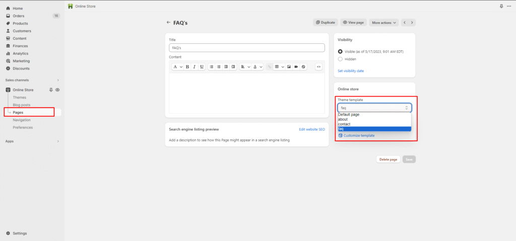Click eye icon next to Online Store
This screenshot has height=241, width=516.
(x=57, y=90)
